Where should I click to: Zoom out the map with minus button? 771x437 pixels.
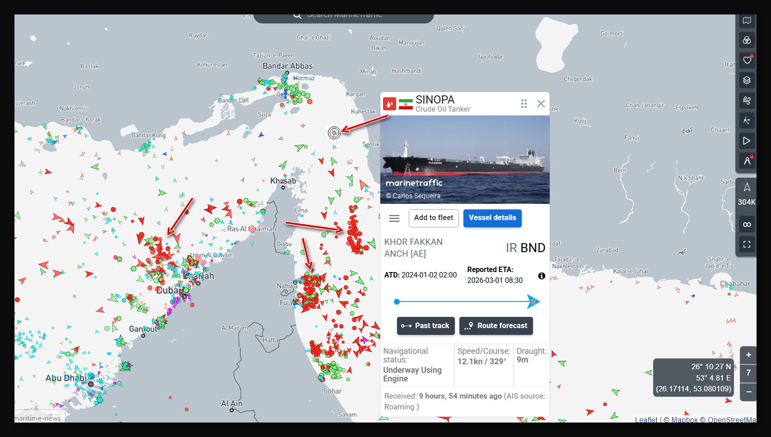click(748, 392)
